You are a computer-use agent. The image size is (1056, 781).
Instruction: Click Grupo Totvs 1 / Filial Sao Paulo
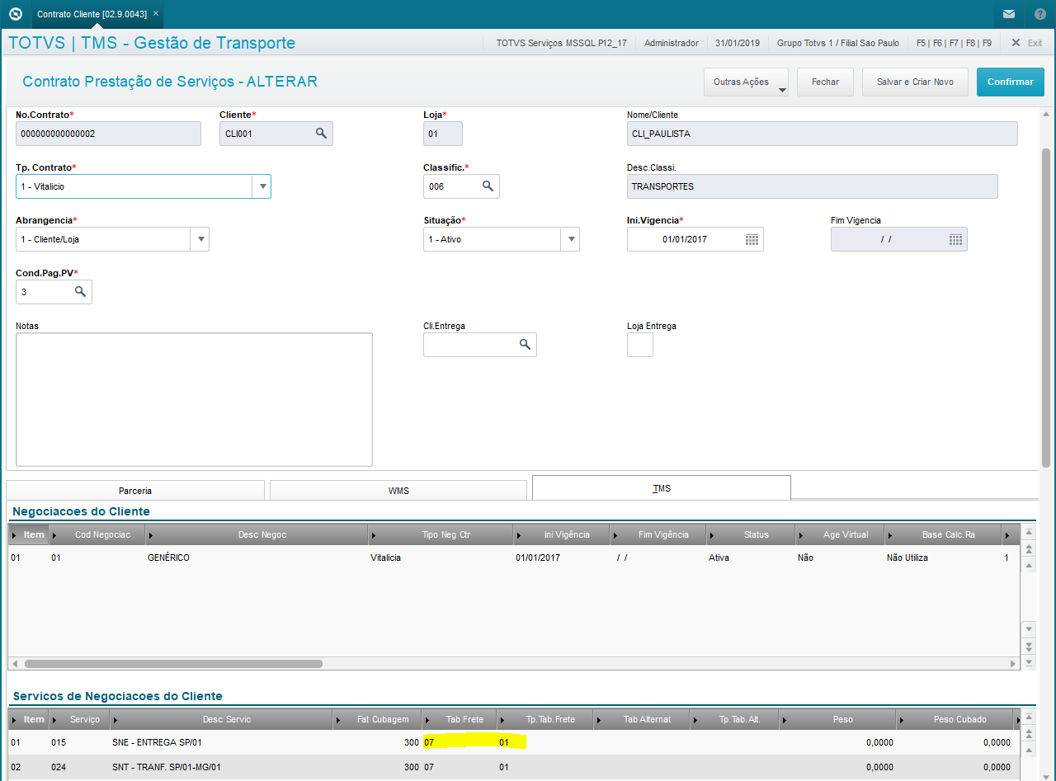[838, 43]
